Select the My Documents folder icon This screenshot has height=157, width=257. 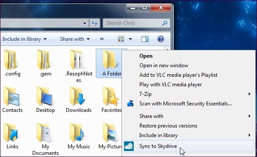(x=44, y=133)
